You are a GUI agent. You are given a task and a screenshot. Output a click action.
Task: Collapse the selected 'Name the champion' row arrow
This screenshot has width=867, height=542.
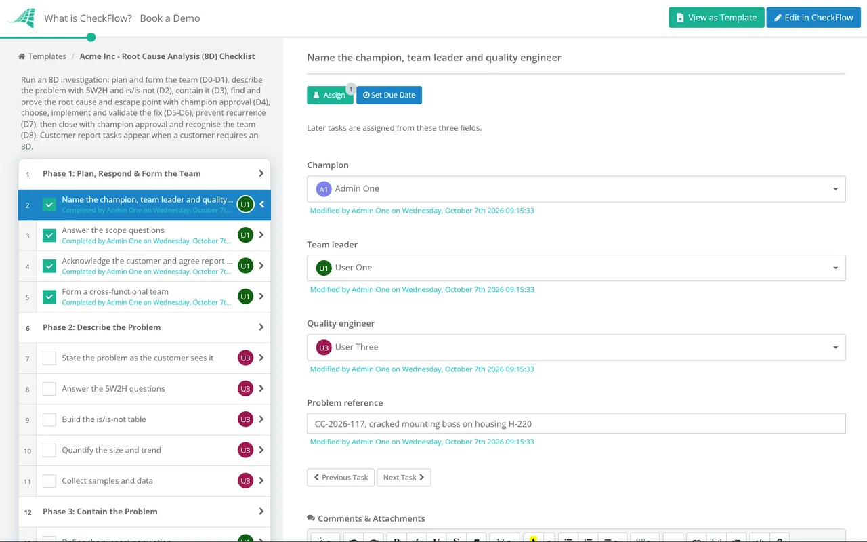tap(261, 205)
